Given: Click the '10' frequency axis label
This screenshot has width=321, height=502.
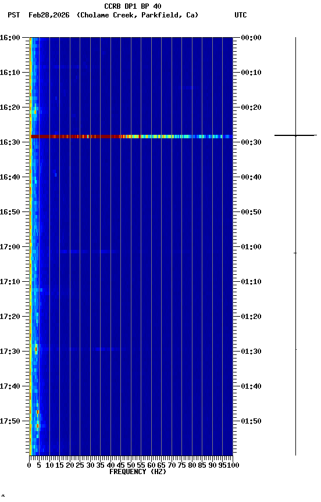Looking at the screenshot, I should [49, 465].
